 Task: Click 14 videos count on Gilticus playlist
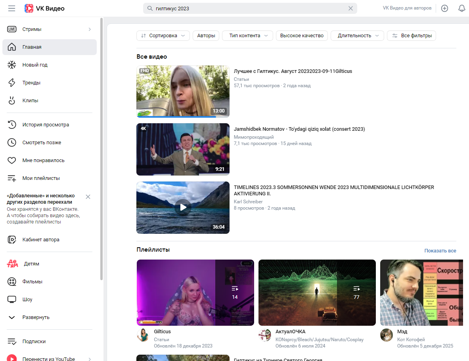[x=235, y=293]
